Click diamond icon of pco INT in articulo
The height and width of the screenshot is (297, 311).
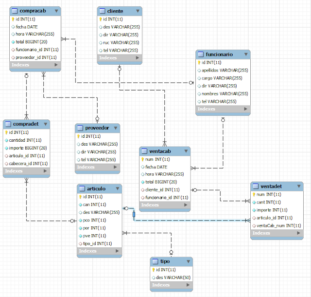point(81,220)
